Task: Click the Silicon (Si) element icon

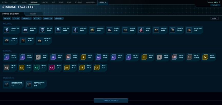Action: (189, 57)
